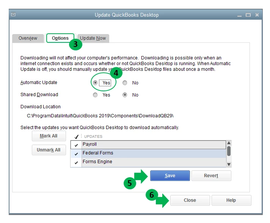This screenshot has height=223, width=270.
Task: Select the Payroll row text
Action: click(x=89, y=144)
